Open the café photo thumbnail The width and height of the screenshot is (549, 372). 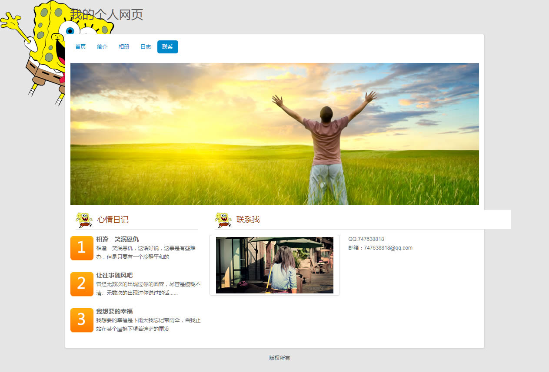(274, 265)
